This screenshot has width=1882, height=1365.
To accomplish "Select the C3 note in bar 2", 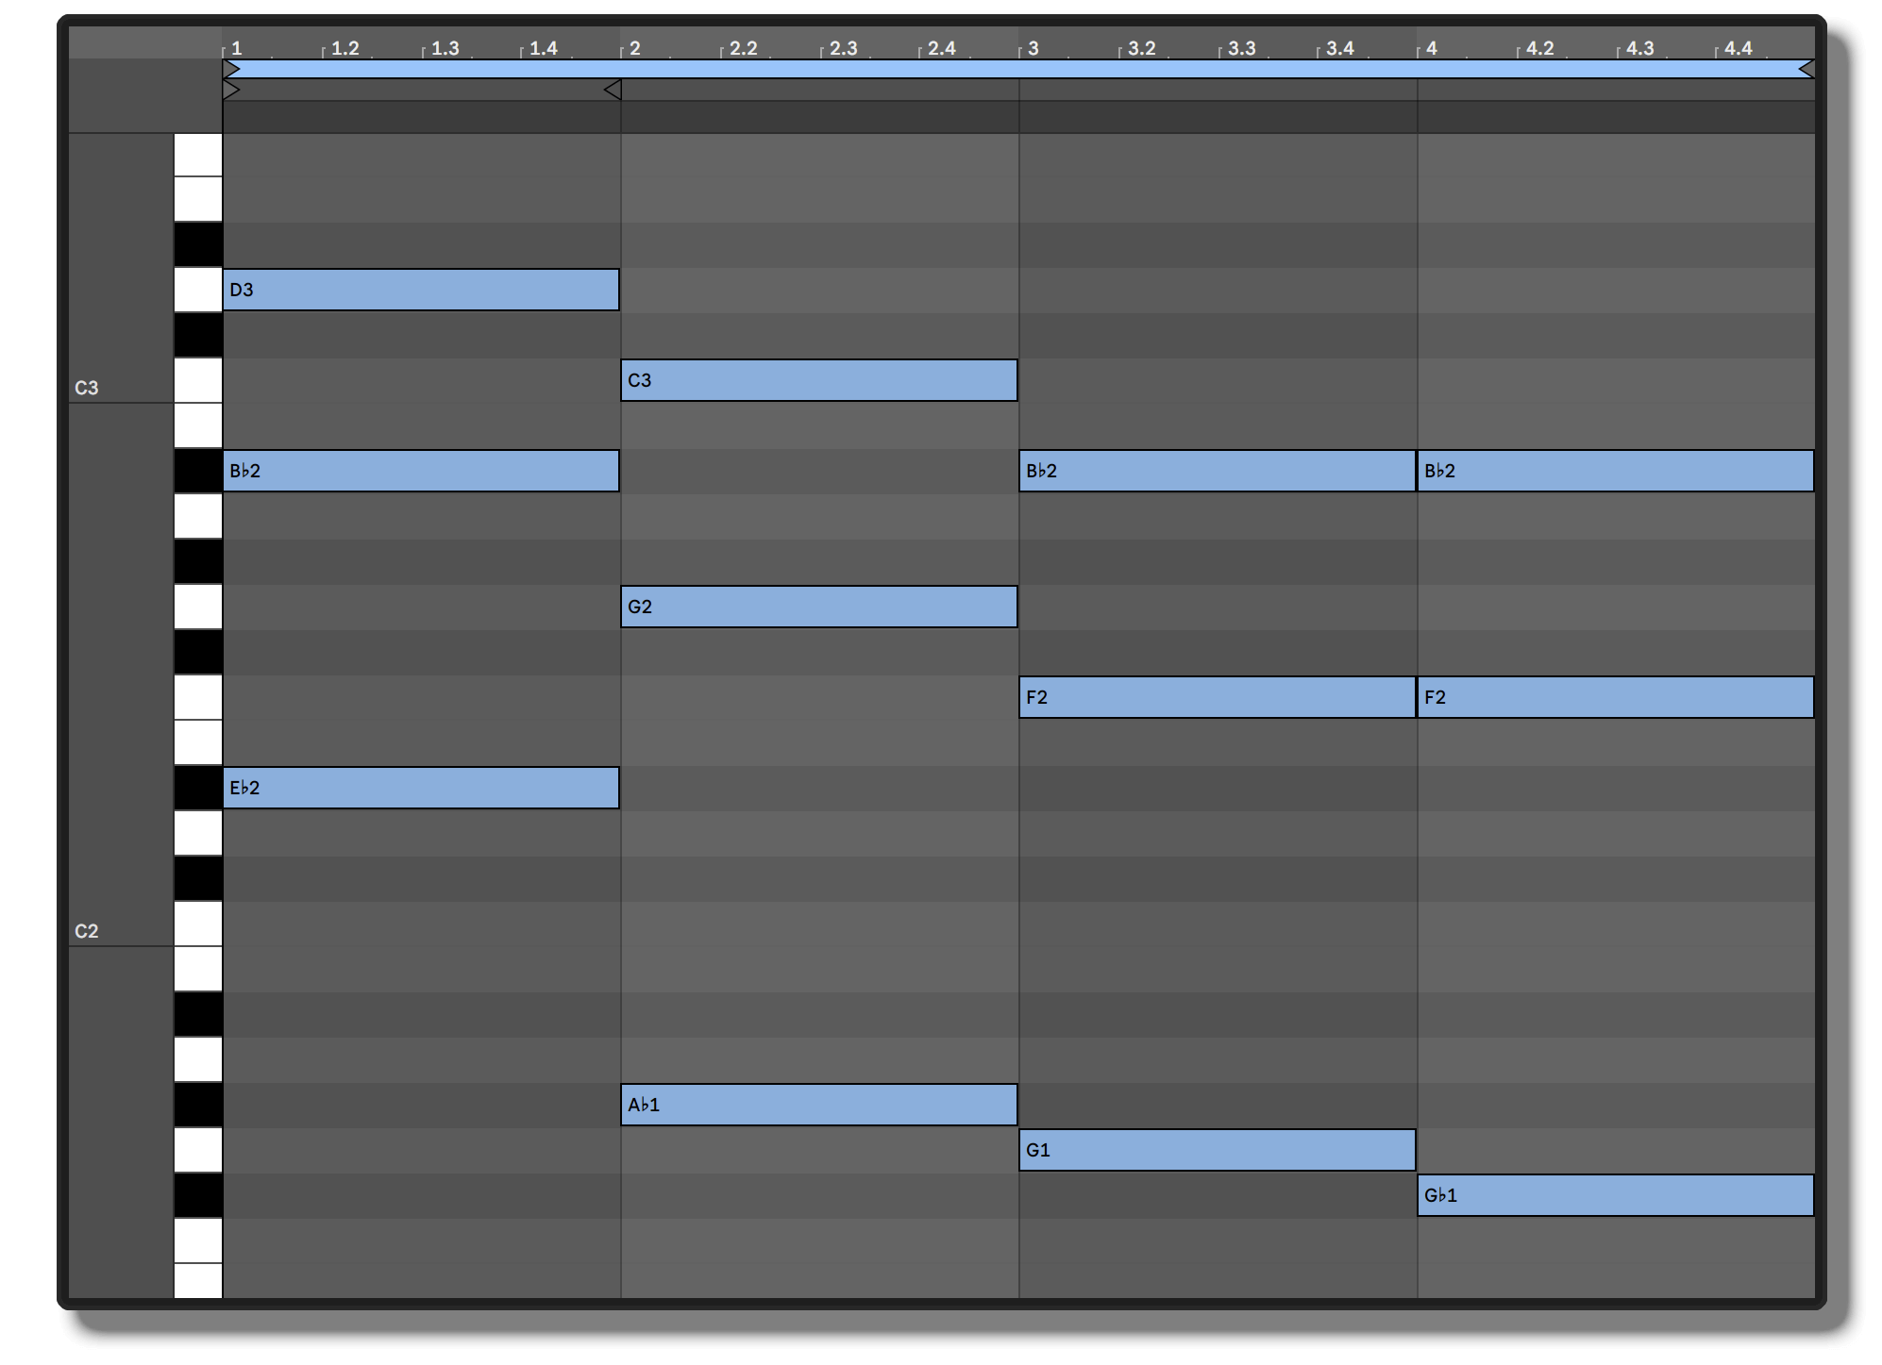I will [819, 380].
